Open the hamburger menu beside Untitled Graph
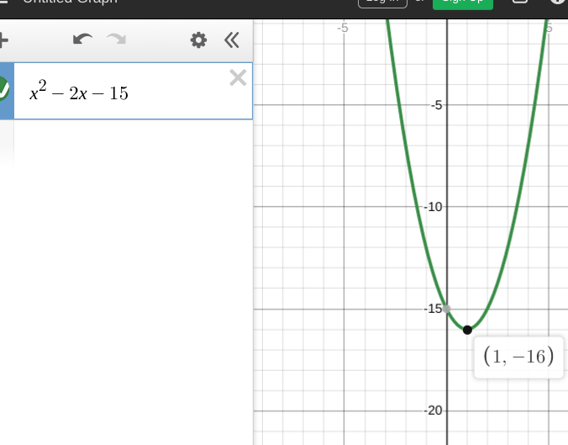 (3, 2)
